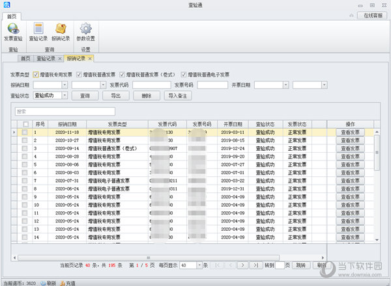
Task: Click the 跳转 jump button
Action: tap(301, 265)
